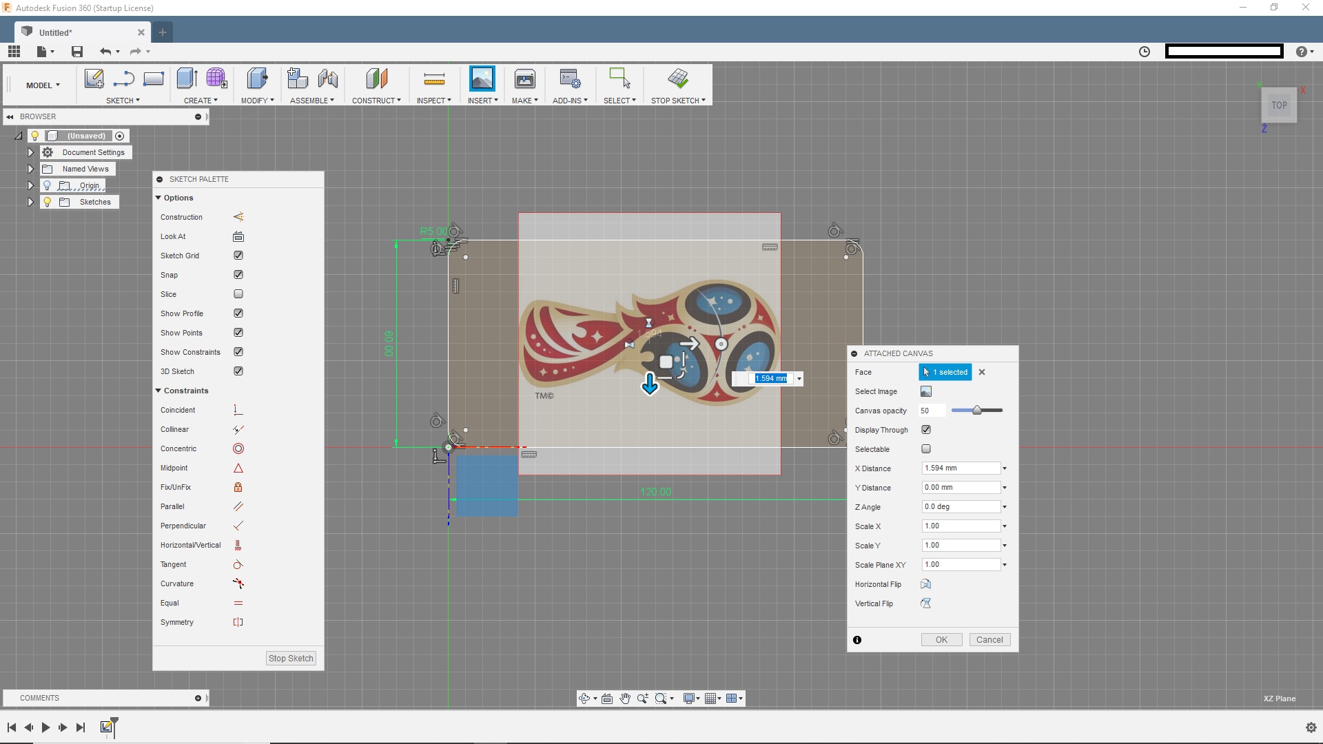This screenshot has width=1323, height=744.
Task: Click the Select Image icon button
Action: [926, 391]
